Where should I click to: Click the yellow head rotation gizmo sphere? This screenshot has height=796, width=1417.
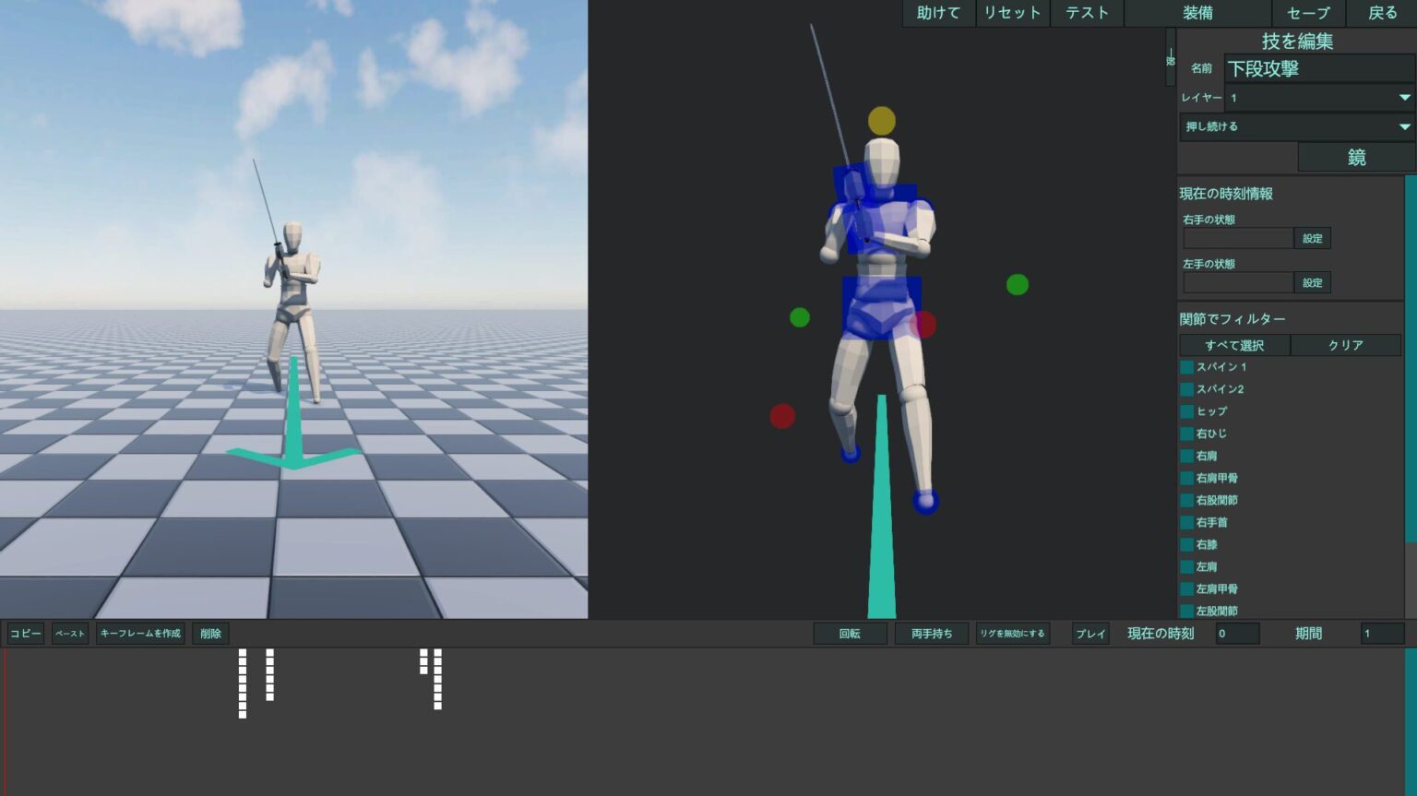[881, 119]
